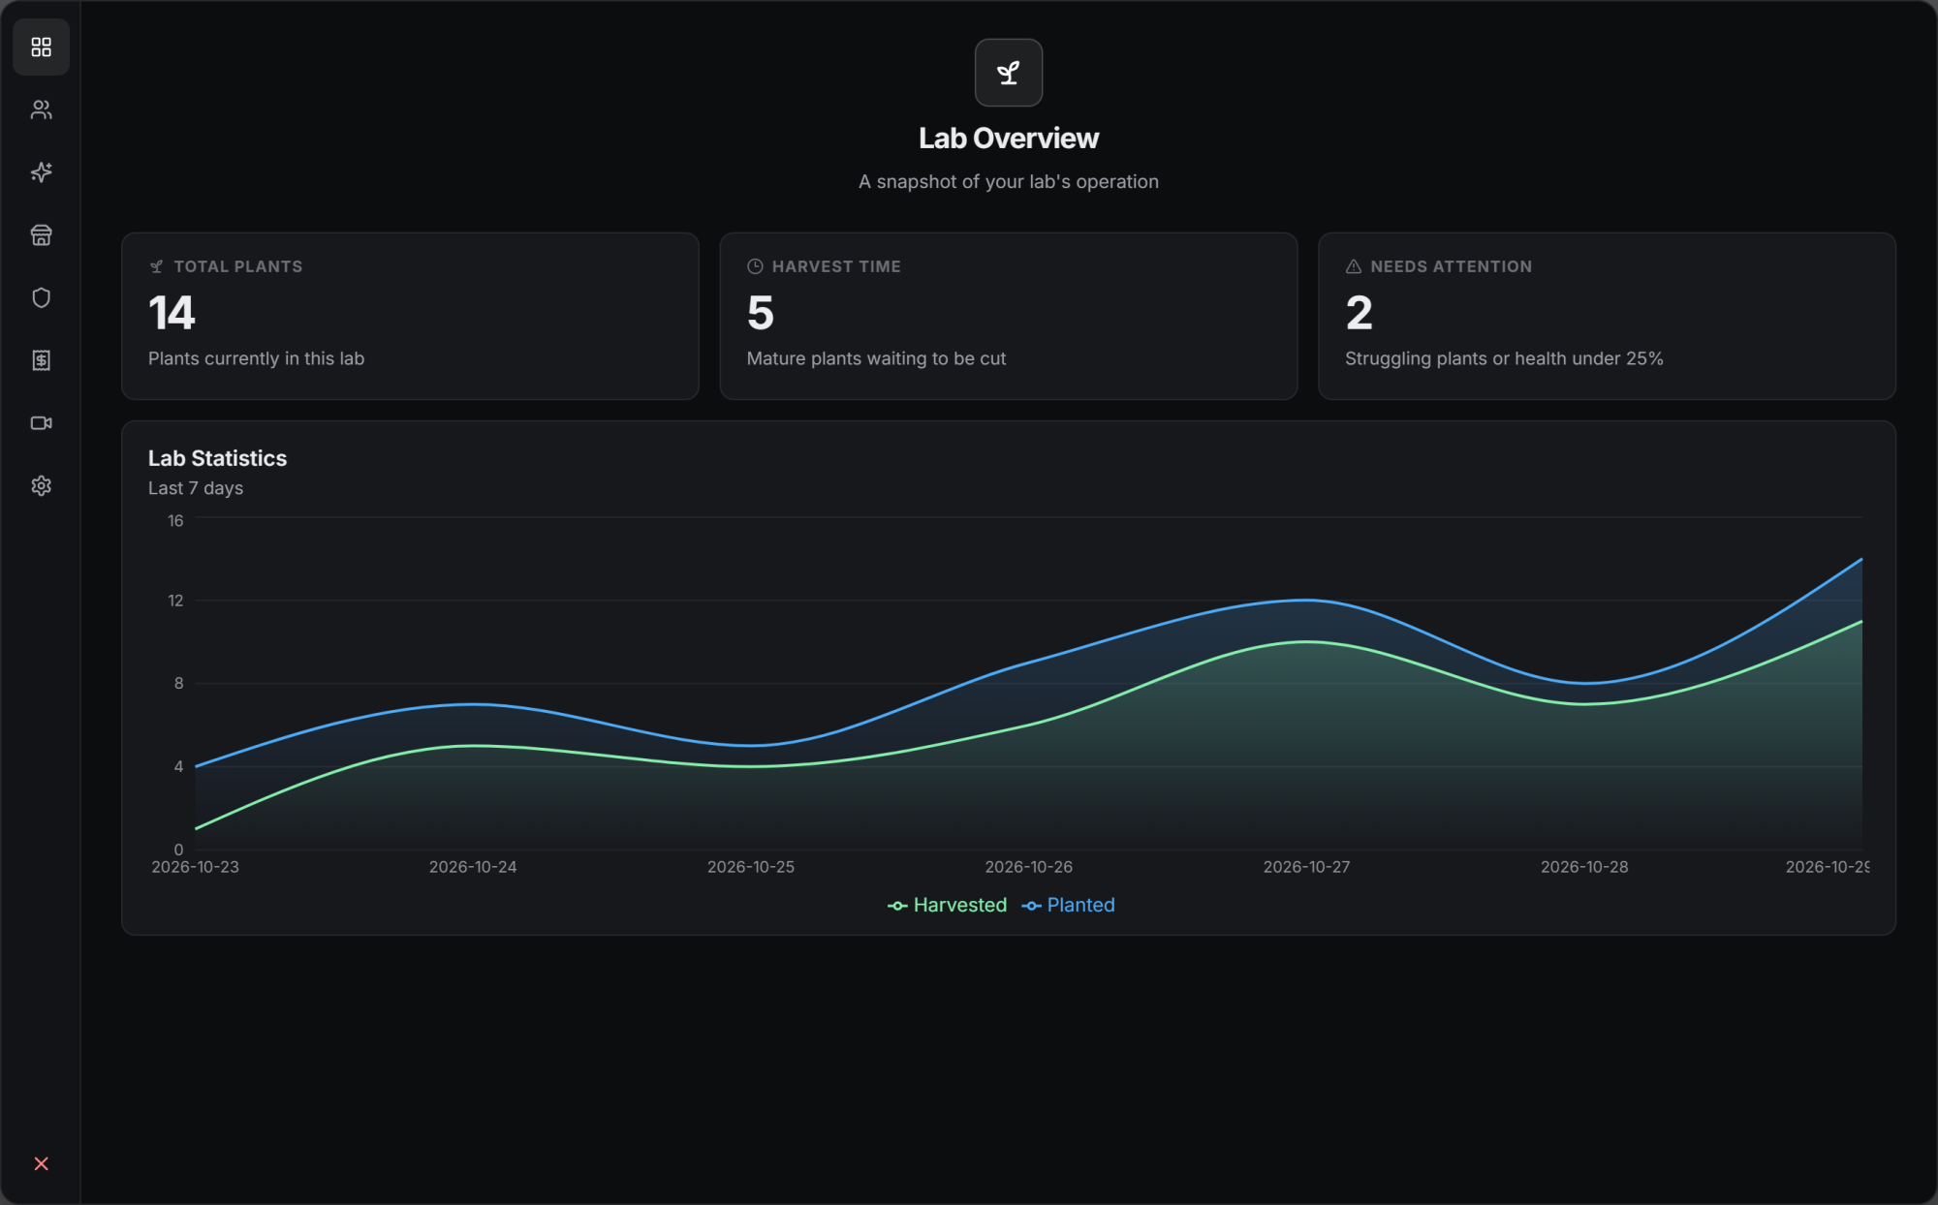The height and width of the screenshot is (1205, 1938).
Task: Click the sparkles icon in sidebar
Action: (41, 172)
